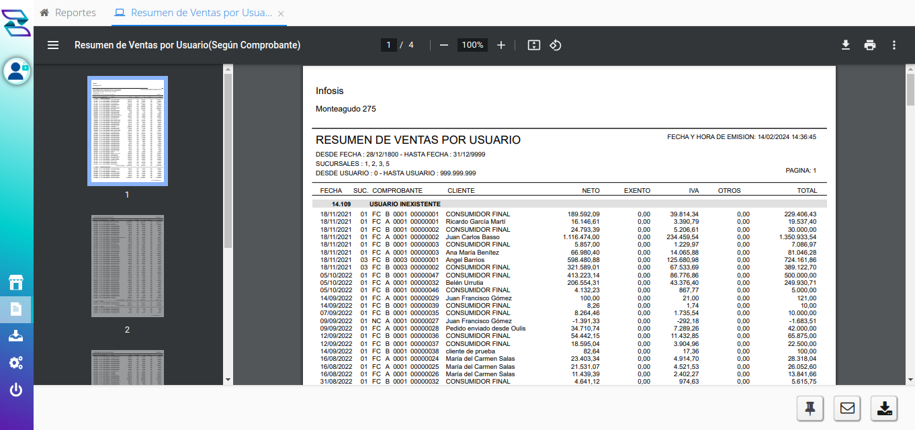
Task: Rotate the document counterclockwise
Action: click(x=556, y=45)
